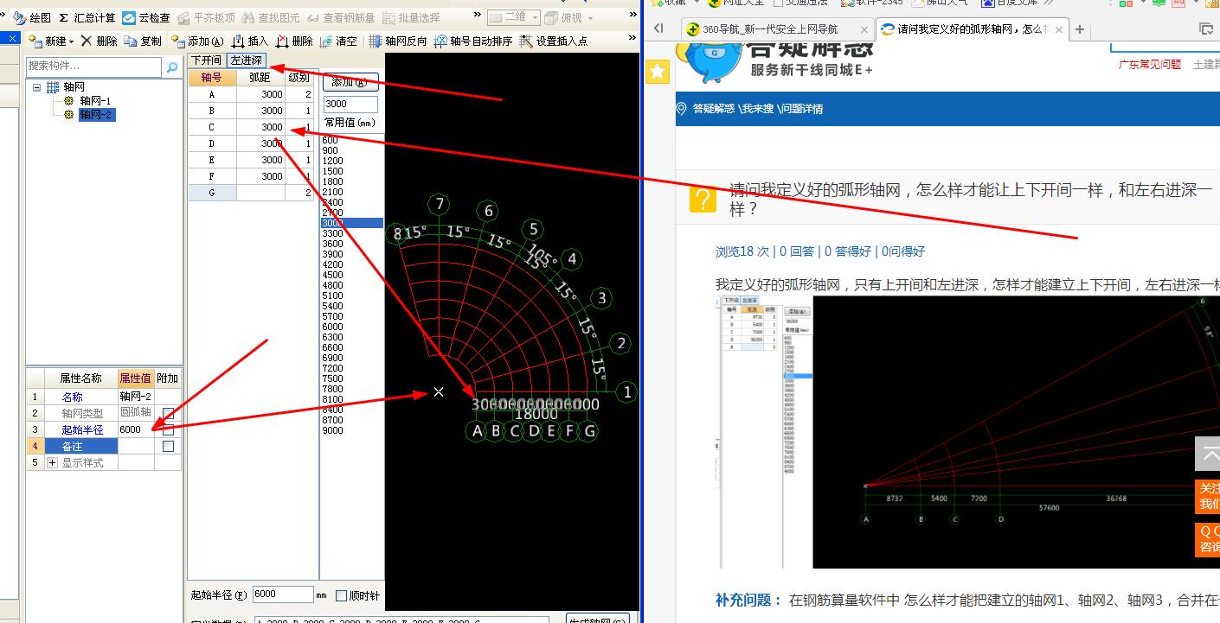Clear all axis data with 清空

339,41
